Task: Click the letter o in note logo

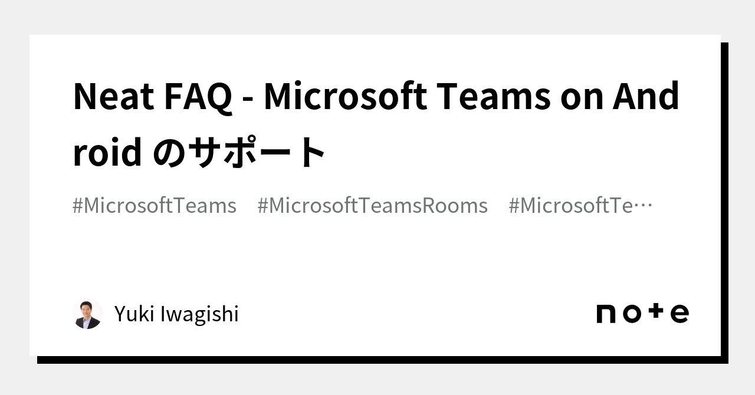Action: pyautogui.click(x=631, y=314)
